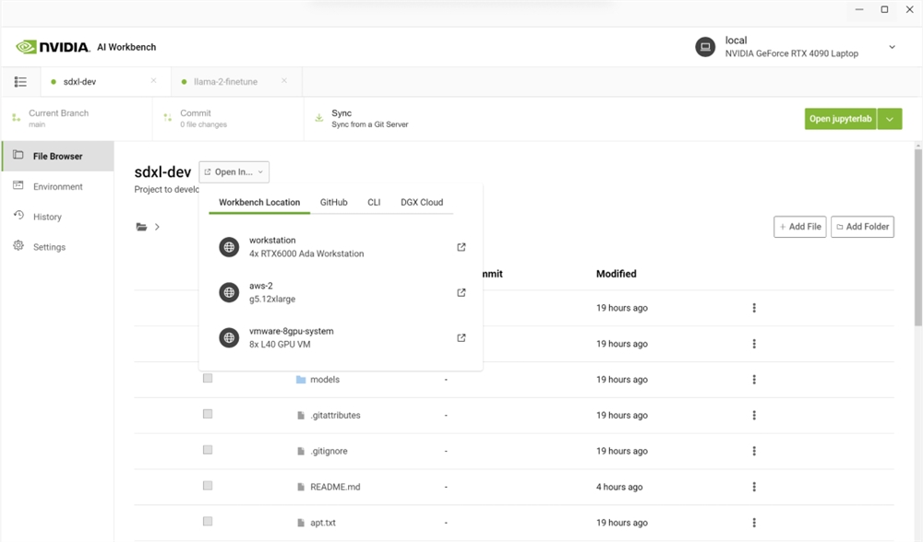Open the more options menu for models
Screen dimensions: 923x542
click(754, 380)
